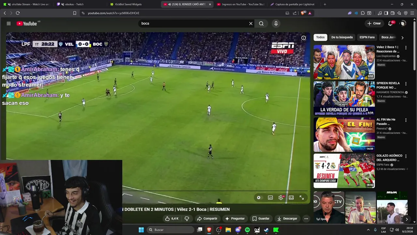This screenshot has width=417, height=235.
Task: Open options for Velez 2 Boca 1 video
Action: (x=406, y=48)
